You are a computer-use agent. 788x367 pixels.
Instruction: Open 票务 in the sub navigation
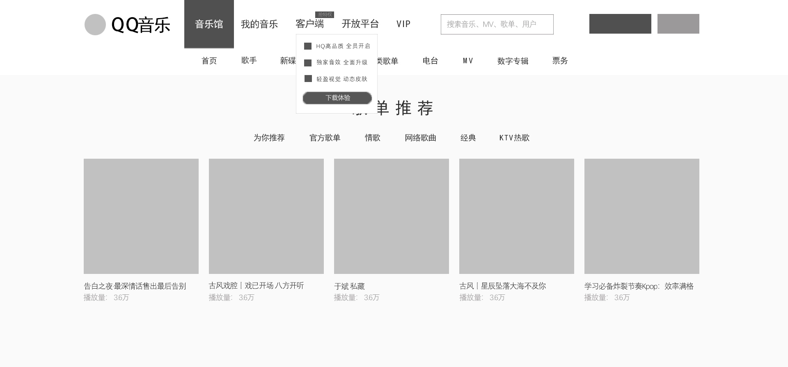560,61
